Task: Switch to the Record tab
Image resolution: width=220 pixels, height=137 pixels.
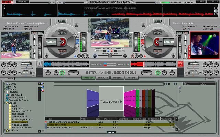Action: click(x=132, y=78)
